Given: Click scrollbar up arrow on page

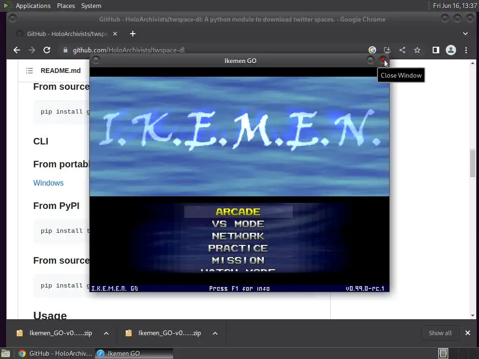Looking at the screenshot, I should 472,63.
